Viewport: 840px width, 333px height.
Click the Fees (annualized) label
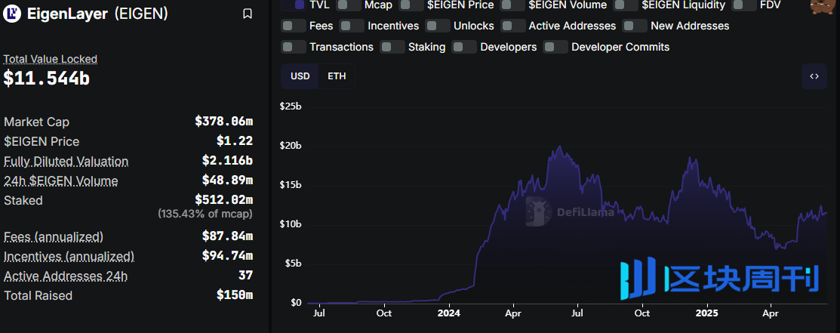pos(54,236)
